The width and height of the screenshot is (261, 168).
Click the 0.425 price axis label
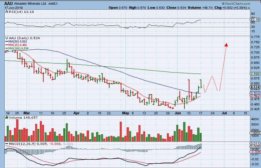[255, 110]
